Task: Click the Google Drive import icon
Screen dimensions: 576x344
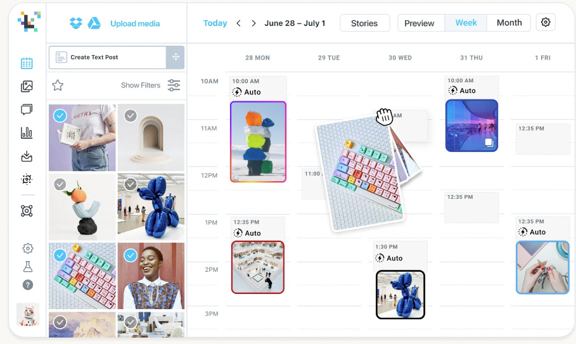Action: [94, 23]
